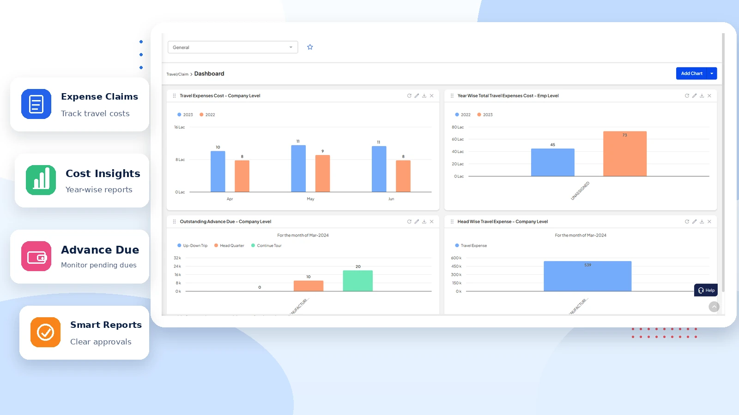
Task: Click the green Continue Tour bar labeled 20
Action: [x=358, y=281]
